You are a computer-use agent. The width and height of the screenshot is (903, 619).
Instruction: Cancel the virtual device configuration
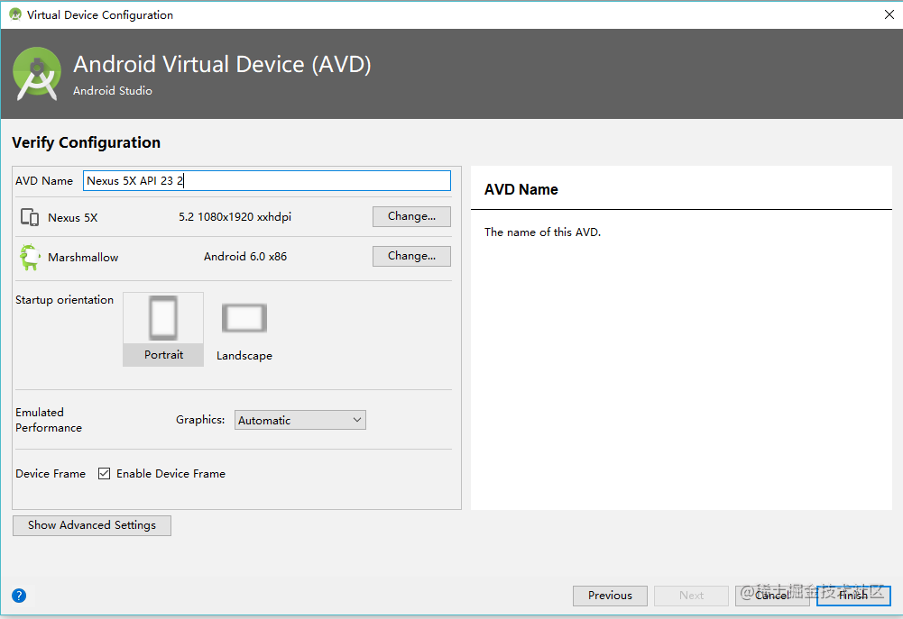click(772, 596)
